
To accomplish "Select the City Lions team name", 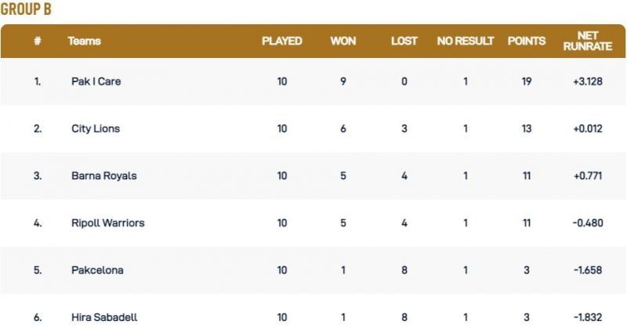I will 95,128.
